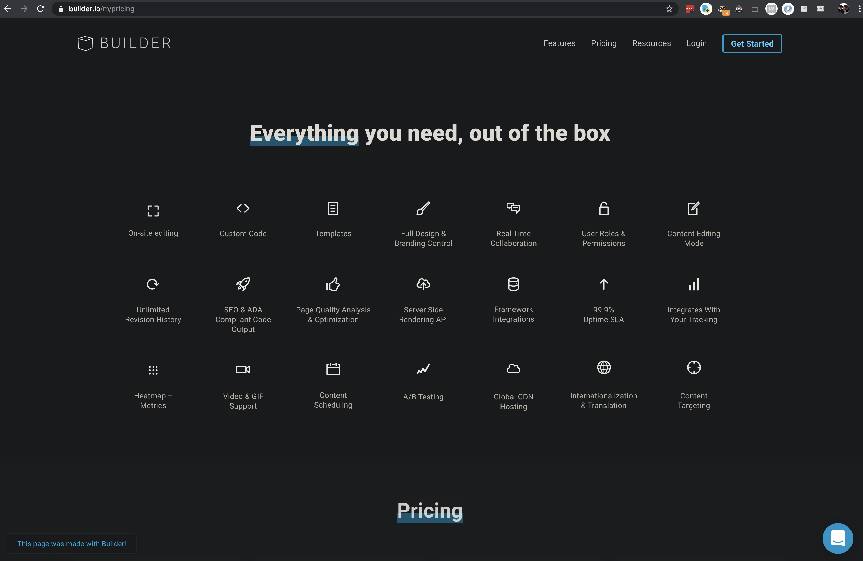Open the chat support bubble
863x561 pixels.
click(x=838, y=538)
